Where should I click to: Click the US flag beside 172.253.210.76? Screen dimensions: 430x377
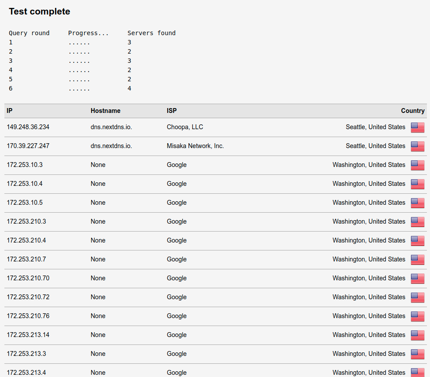pyautogui.click(x=417, y=316)
